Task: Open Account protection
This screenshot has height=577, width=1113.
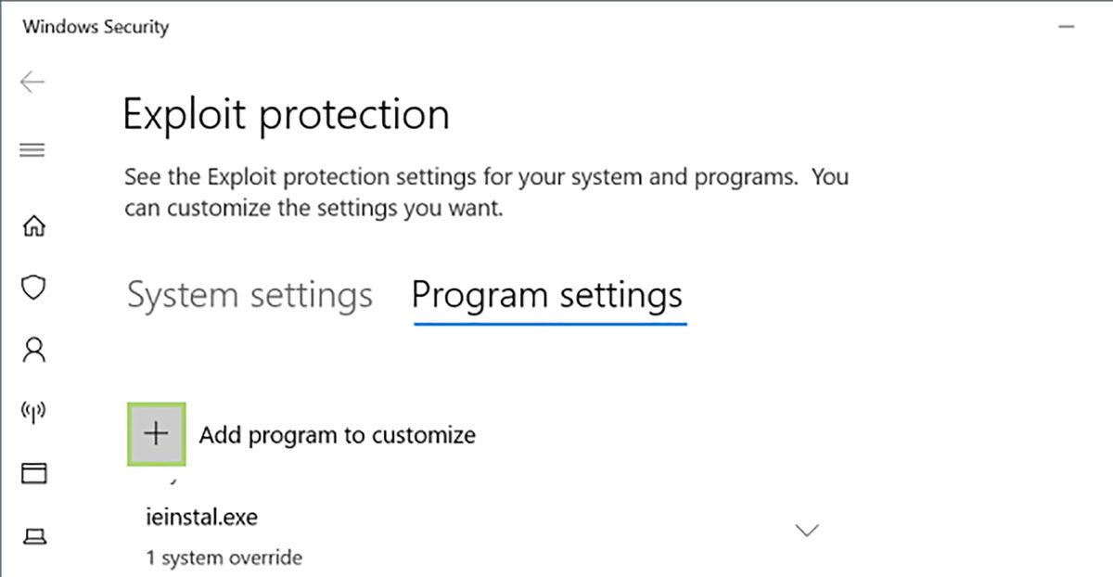Action: [x=33, y=350]
